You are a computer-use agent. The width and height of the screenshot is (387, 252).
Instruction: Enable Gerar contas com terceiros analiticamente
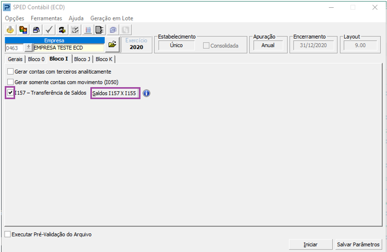[10, 71]
